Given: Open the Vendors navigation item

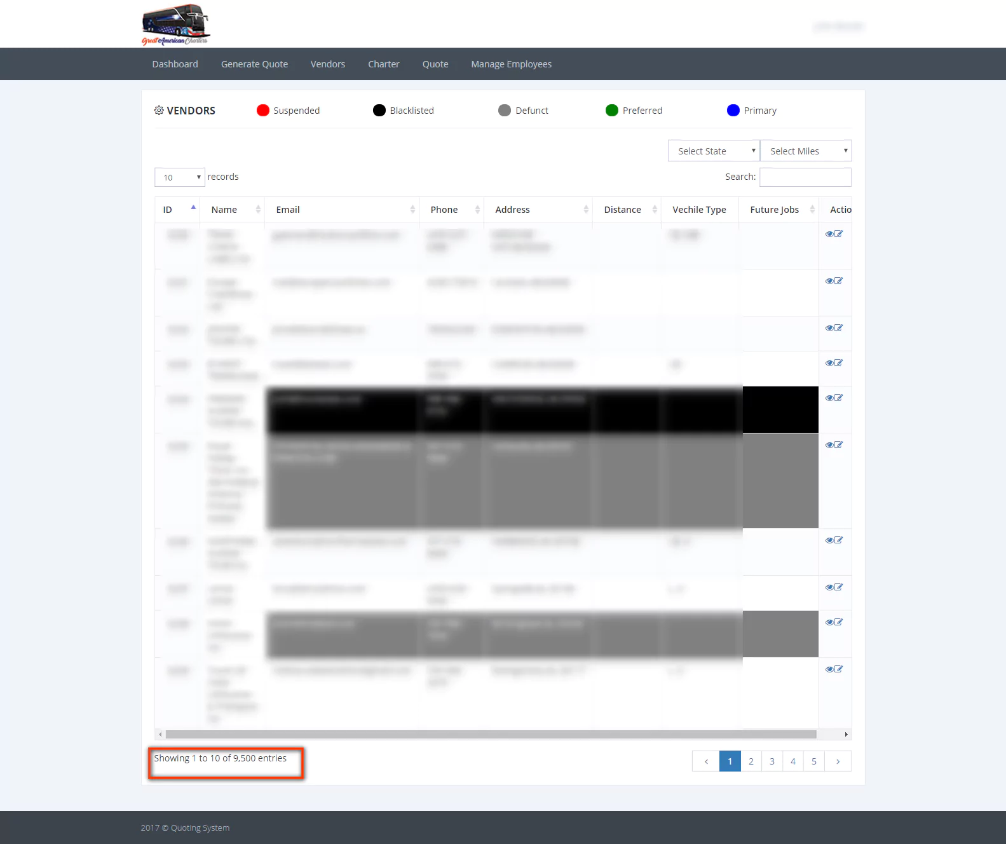Looking at the screenshot, I should click(328, 64).
